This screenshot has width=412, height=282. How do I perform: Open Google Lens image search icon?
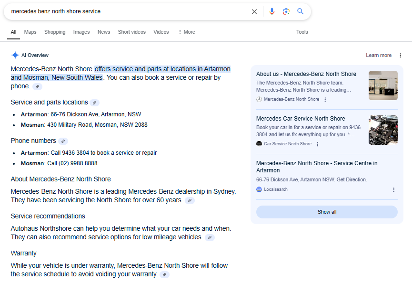(286, 11)
